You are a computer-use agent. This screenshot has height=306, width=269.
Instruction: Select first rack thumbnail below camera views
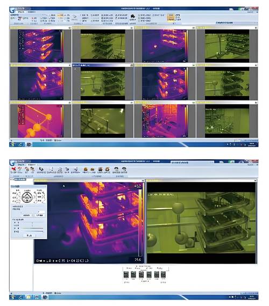pyautogui.click(x=126, y=275)
